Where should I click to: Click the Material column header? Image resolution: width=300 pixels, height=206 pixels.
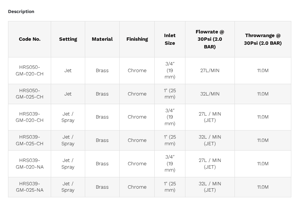pyautogui.click(x=102, y=39)
